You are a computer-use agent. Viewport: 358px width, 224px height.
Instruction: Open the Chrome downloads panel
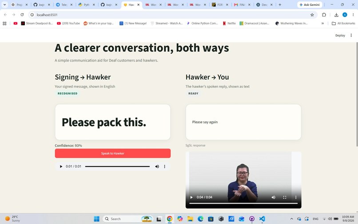[336, 15]
